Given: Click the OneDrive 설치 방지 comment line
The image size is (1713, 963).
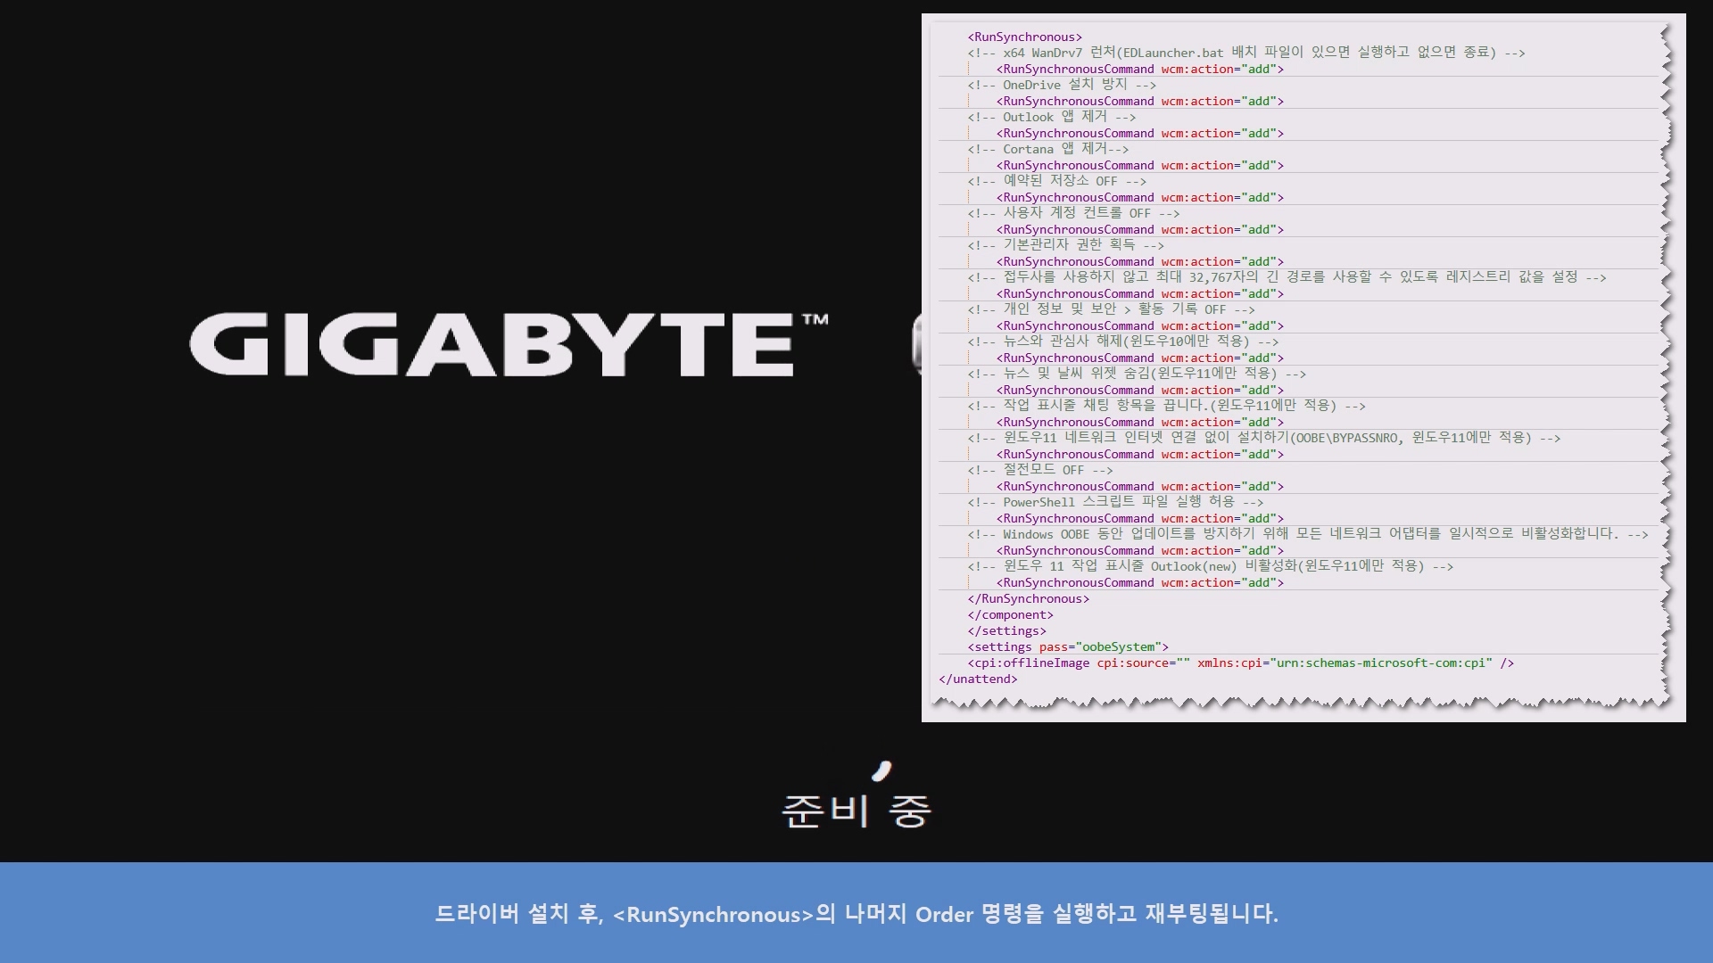Looking at the screenshot, I should click(x=1061, y=85).
